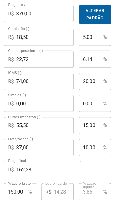Focus the Comissão 5,00 percent field
The image size is (127, 200).
pos(95,37)
